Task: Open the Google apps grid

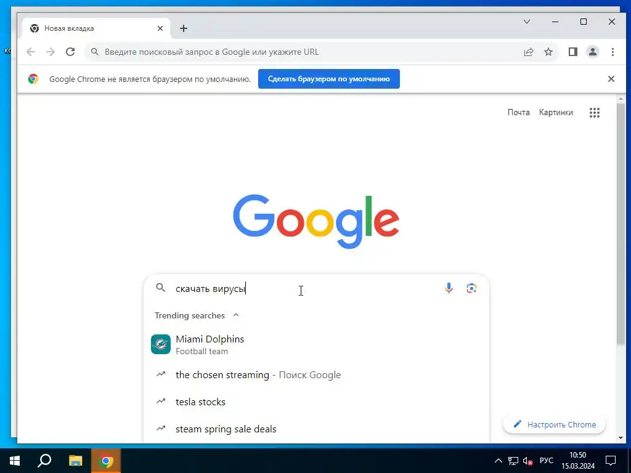Action: point(595,113)
